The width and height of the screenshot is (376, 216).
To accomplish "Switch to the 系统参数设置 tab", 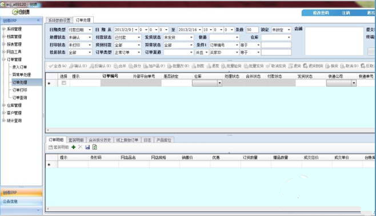I will pyautogui.click(x=59, y=21).
